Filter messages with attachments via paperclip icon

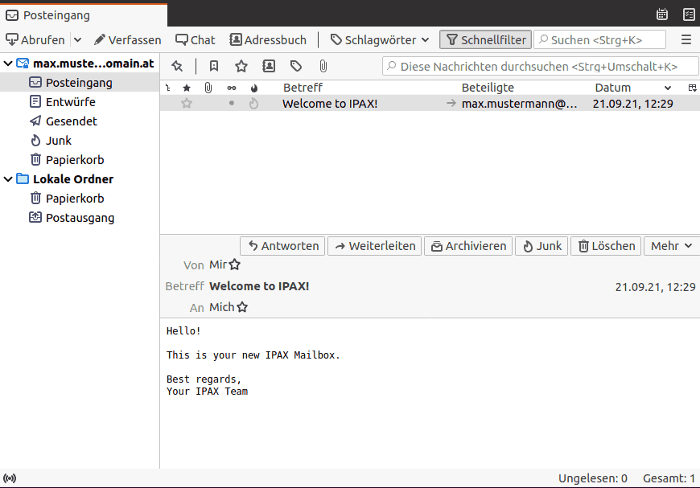pyautogui.click(x=323, y=66)
